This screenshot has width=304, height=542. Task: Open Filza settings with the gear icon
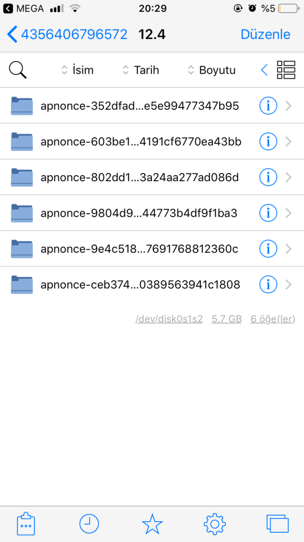[x=214, y=524]
